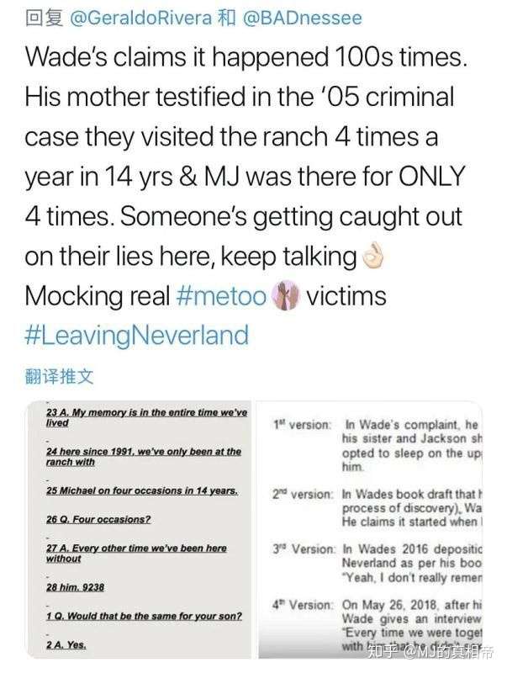The width and height of the screenshot is (507, 673).
Task: Open the #metoo hashtag
Action: point(221,296)
